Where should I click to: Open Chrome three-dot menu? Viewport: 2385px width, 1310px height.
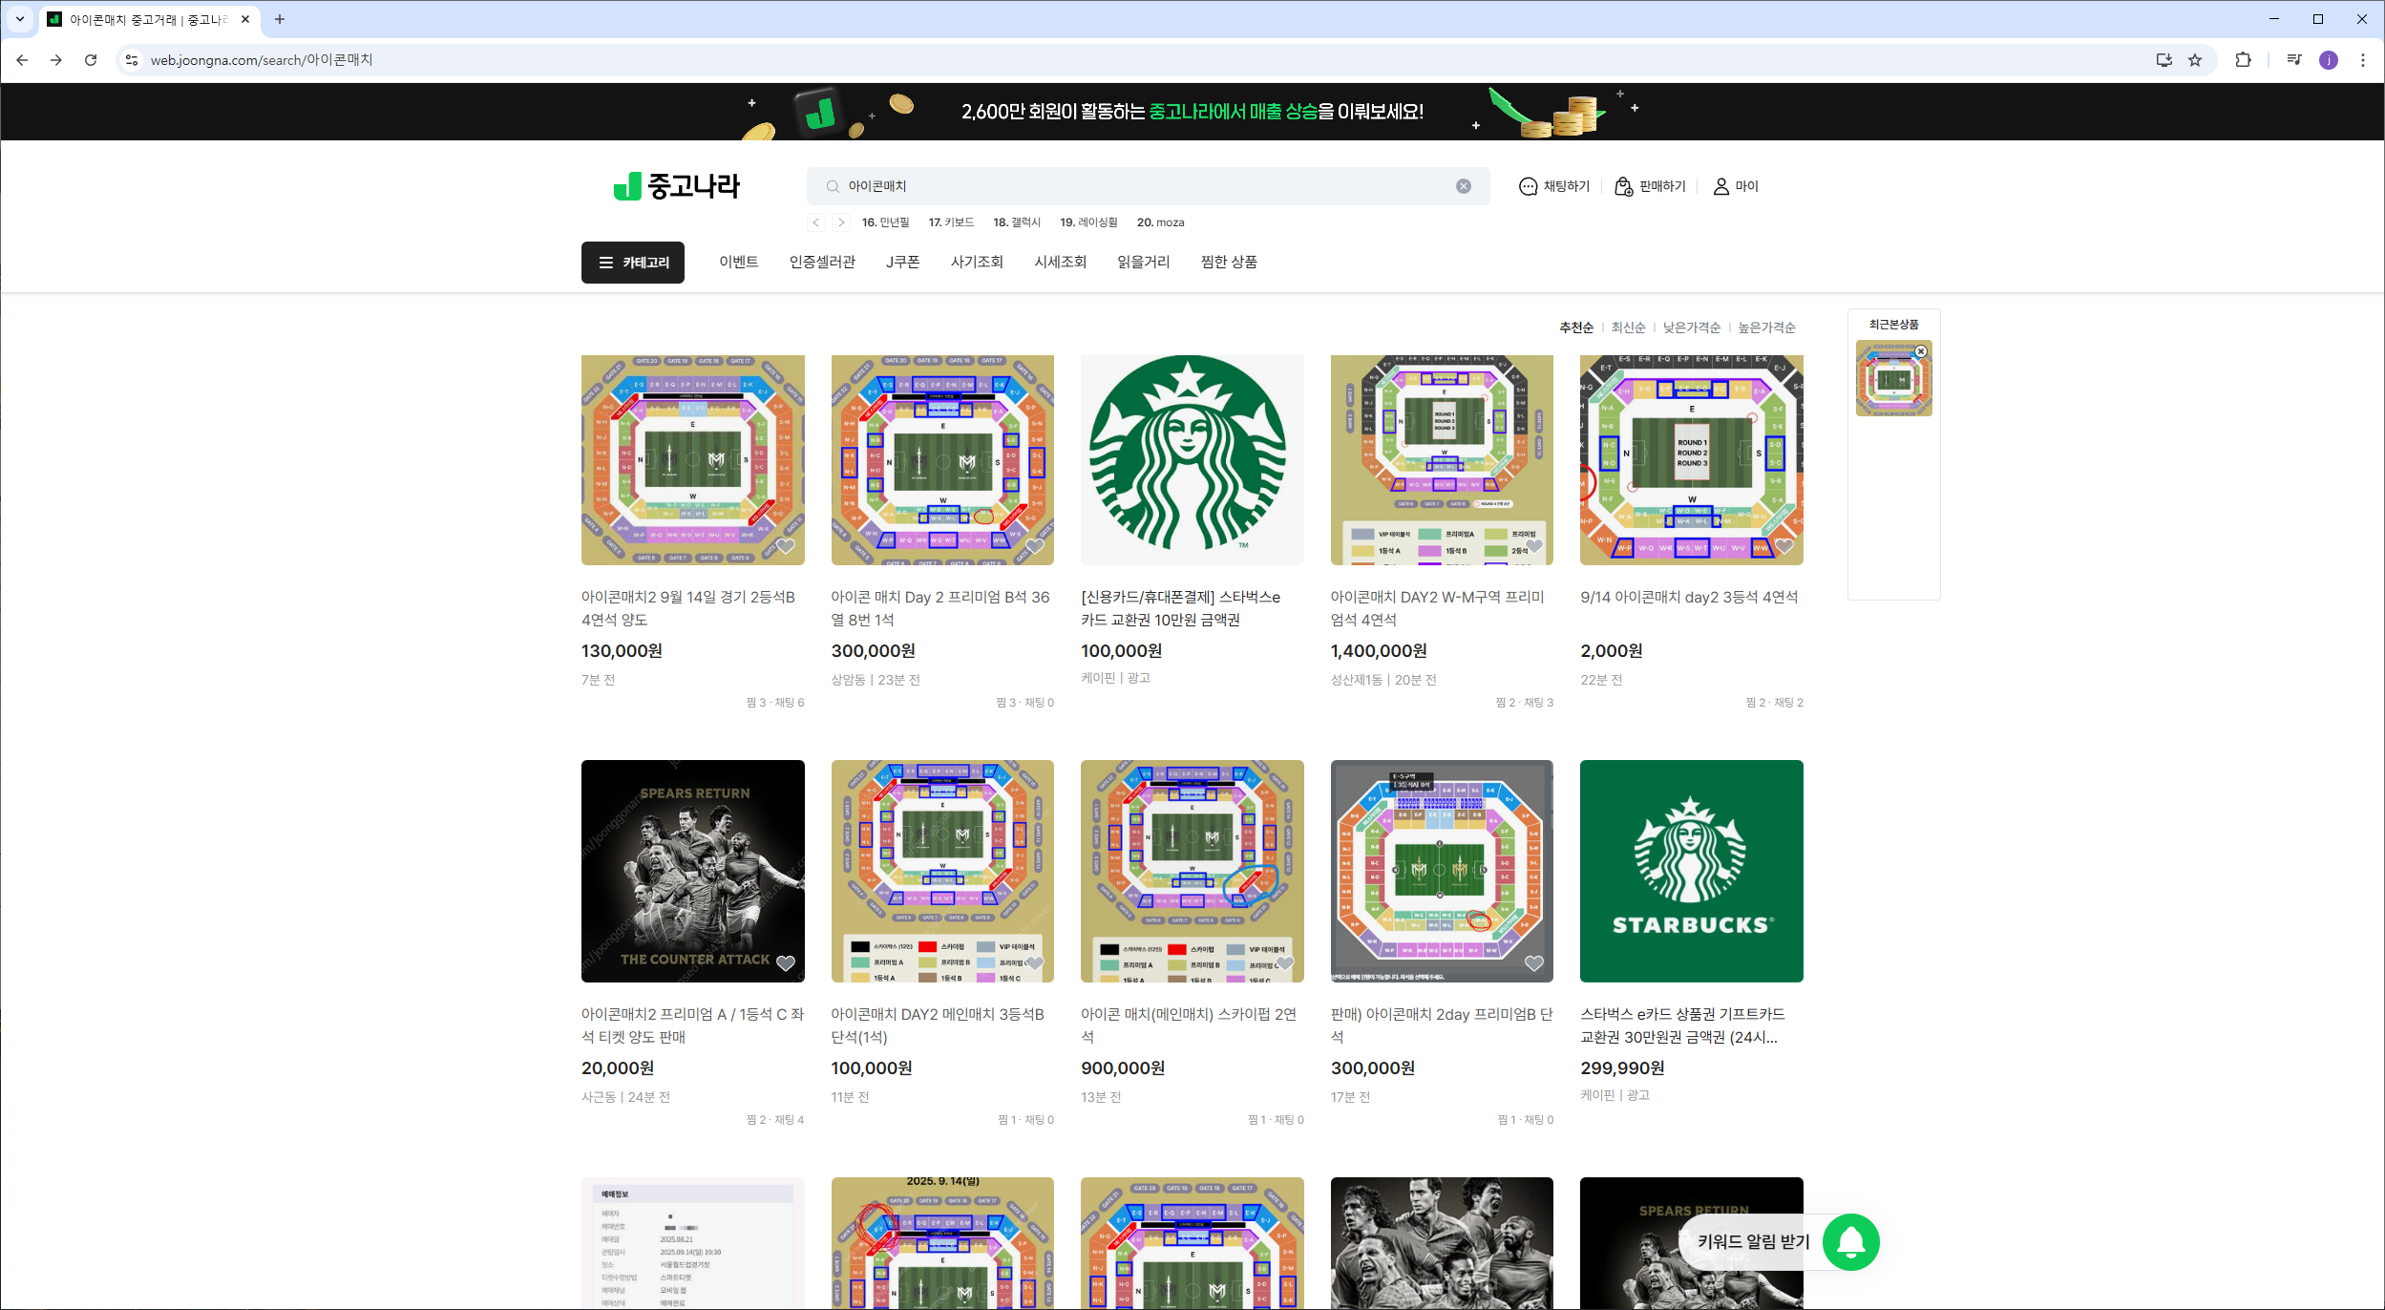coord(2363,60)
